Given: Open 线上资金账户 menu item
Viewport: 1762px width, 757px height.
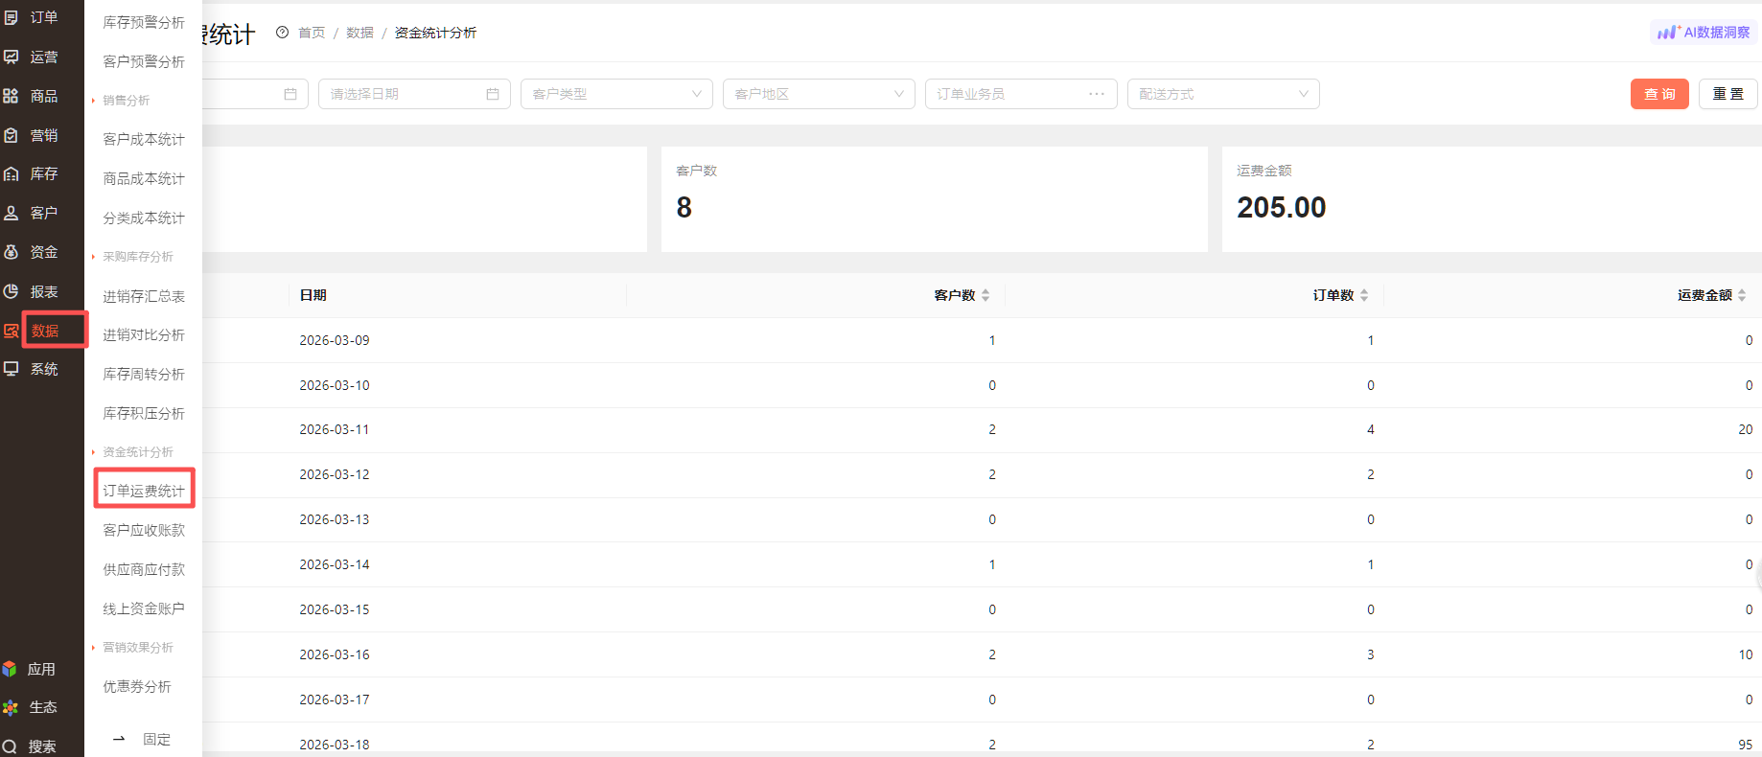Looking at the screenshot, I should coord(144,608).
